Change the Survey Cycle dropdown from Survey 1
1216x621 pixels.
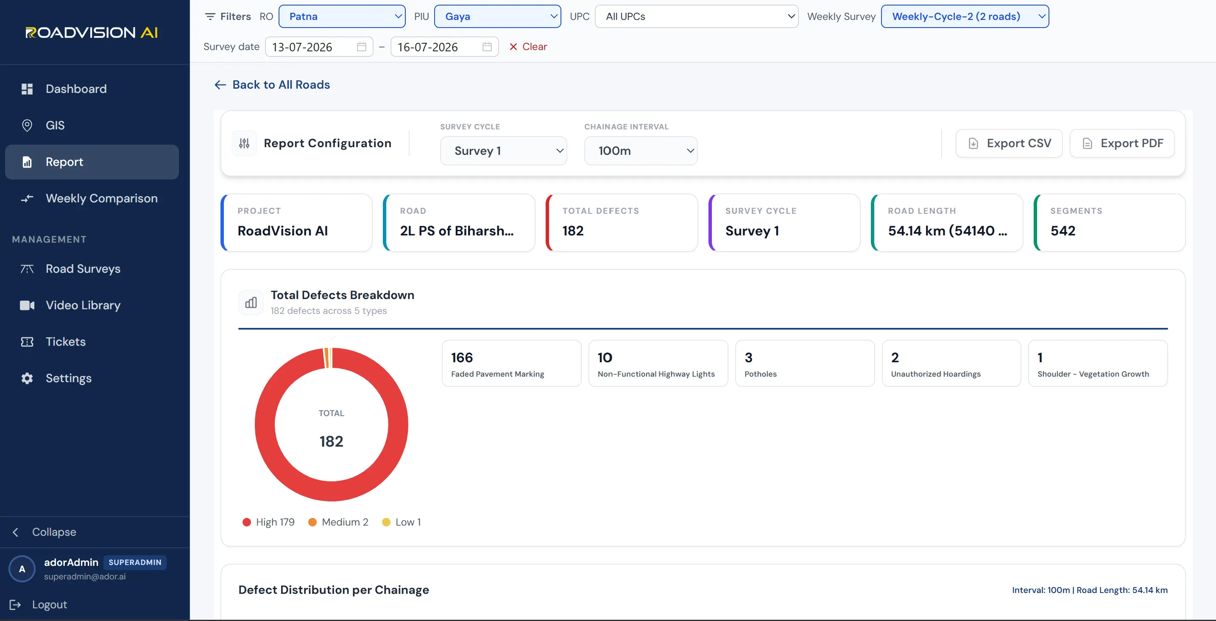503,151
